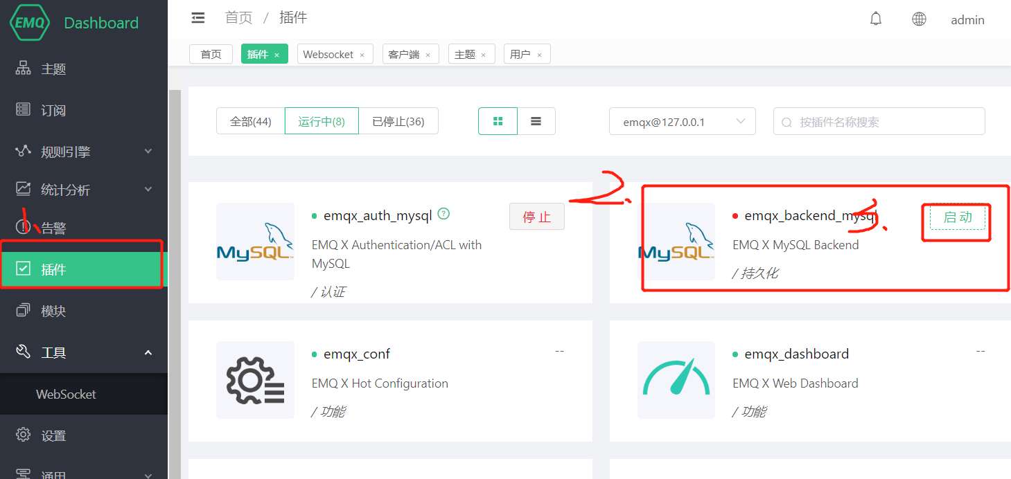
Task: Open the emqx@127.0.0.1 node dropdown
Action: pos(682,122)
